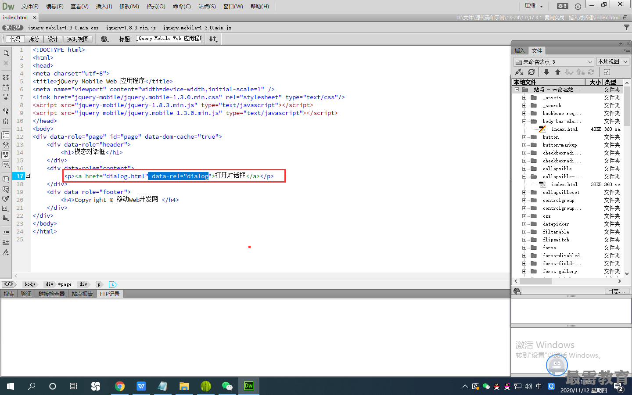Open the 文件(F) menu
632x395 pixels.
coord(30,7)
